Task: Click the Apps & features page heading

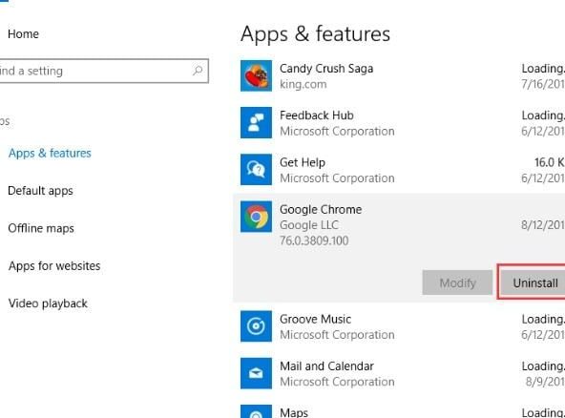Action: pyautogui.click(x=315, y=34)
